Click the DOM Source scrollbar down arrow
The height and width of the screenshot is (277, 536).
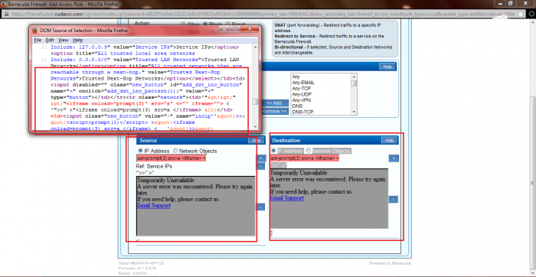[x=255, y=127]
